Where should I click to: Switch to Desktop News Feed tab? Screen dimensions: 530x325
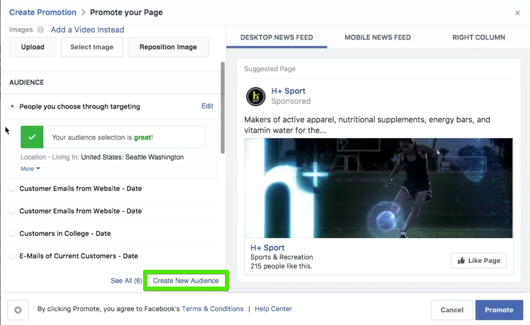[277, 37]
